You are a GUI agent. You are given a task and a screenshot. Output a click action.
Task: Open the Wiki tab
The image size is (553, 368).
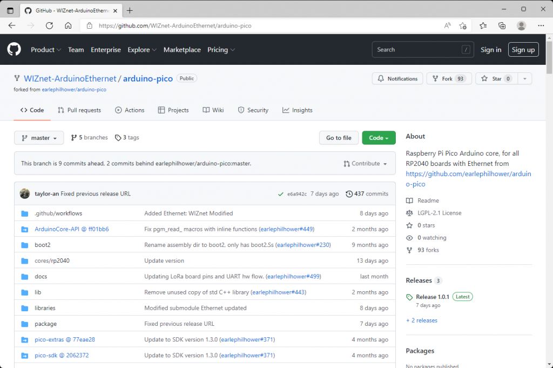pyautogui.click(x=213, y=110)
